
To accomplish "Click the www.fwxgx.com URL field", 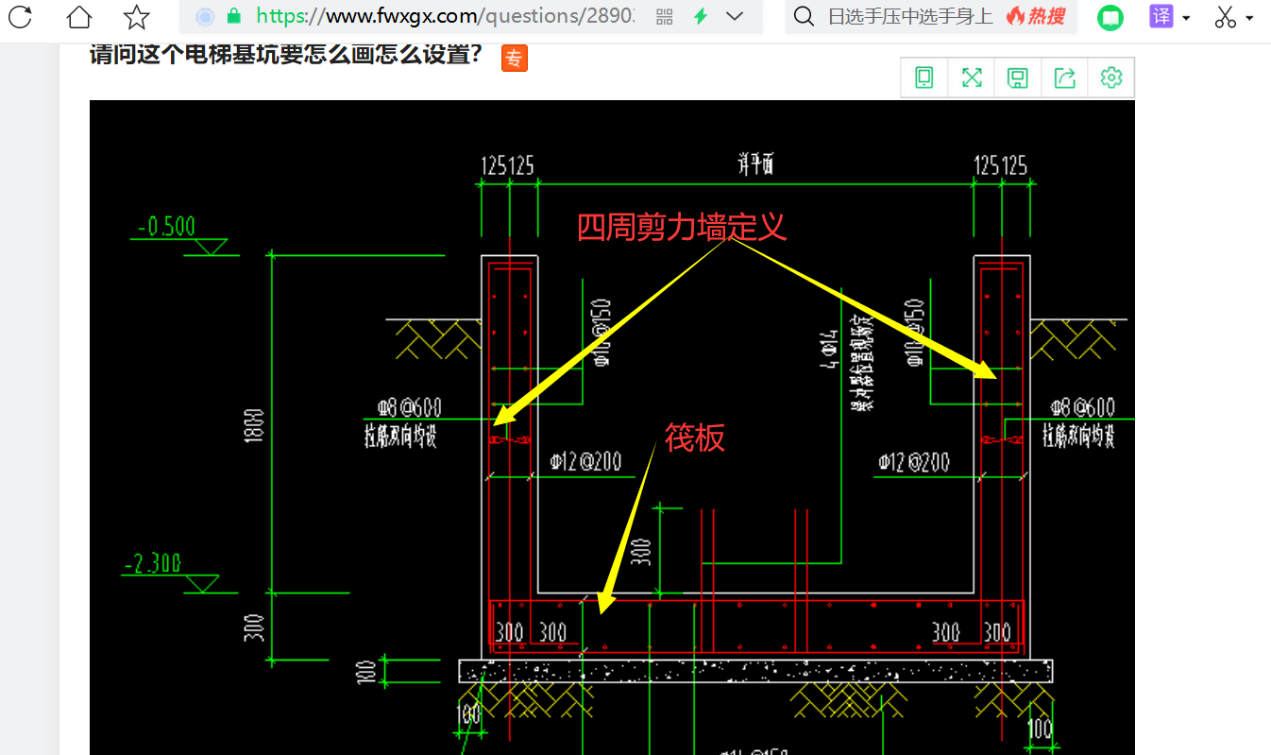I will (445, 16).
